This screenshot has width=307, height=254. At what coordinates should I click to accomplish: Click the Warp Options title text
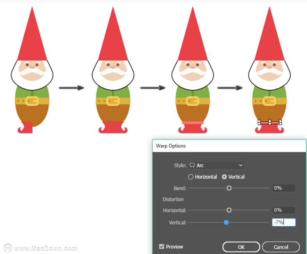(171, 146)
